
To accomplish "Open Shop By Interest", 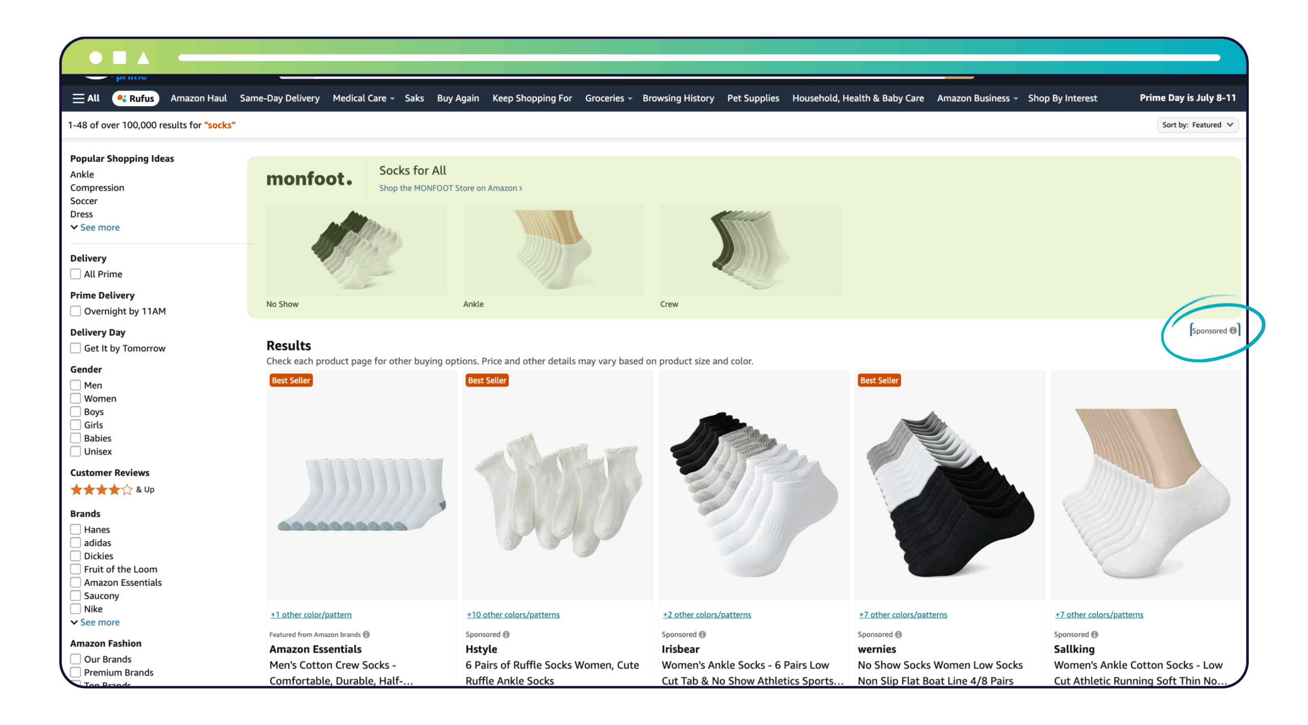I will (1062, 98).
